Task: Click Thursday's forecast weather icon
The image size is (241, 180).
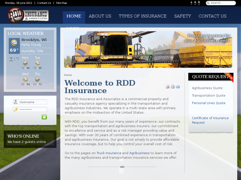Action: pyautogui.click(x=37, y=79)
